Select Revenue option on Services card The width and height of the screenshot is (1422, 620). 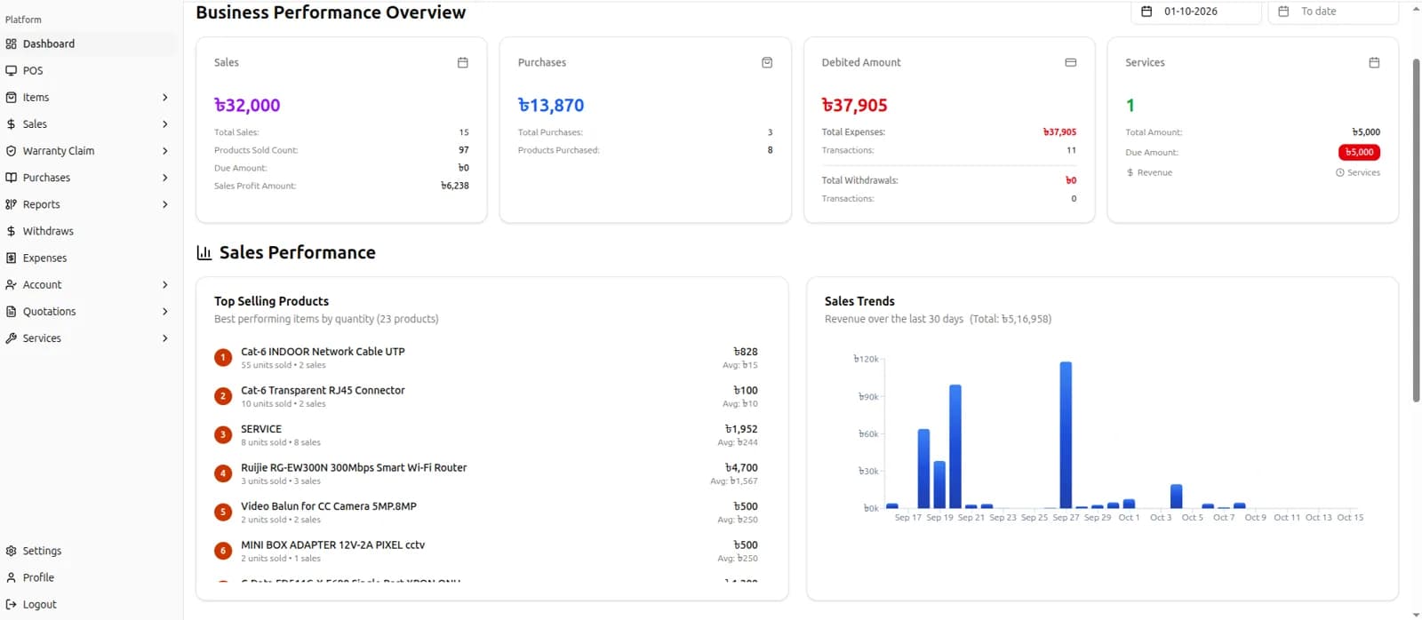(1149, 172)
